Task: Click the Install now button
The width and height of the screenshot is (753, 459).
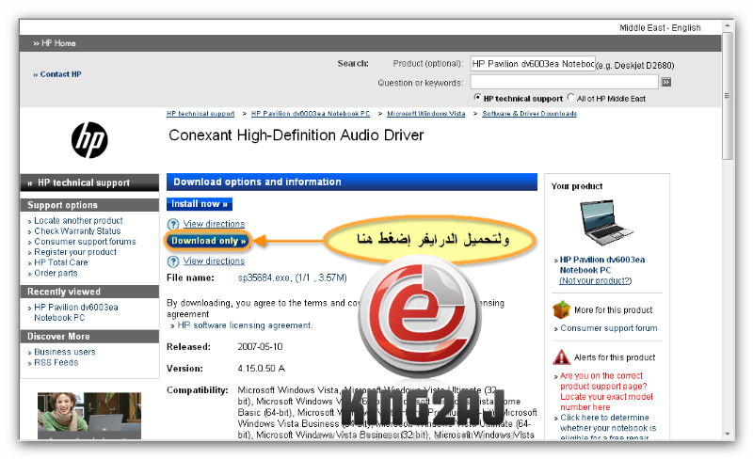Action: click(199, 203)
